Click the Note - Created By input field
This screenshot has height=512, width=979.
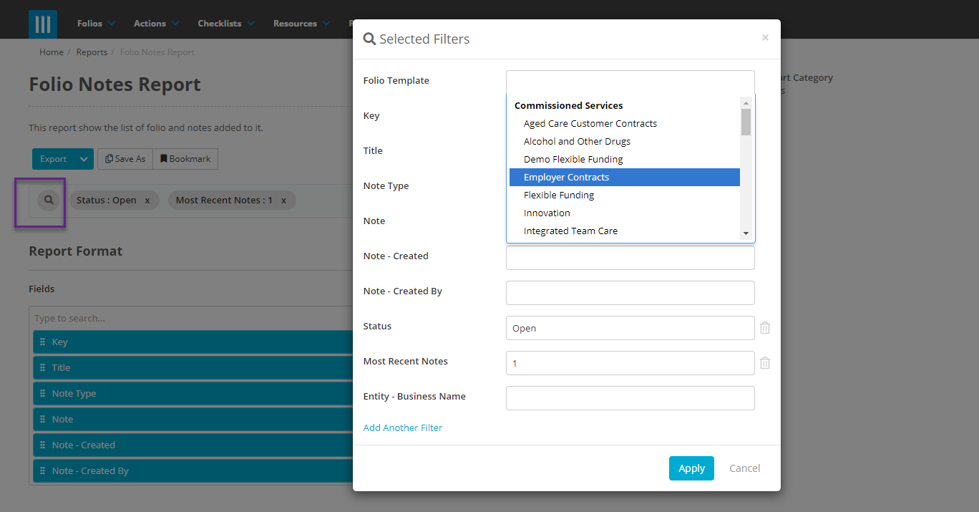point(630,293)
